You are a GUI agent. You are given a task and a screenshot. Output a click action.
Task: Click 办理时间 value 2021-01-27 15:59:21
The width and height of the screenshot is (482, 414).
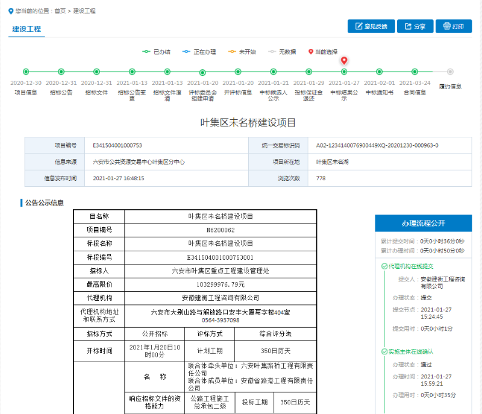click(436, 380)
